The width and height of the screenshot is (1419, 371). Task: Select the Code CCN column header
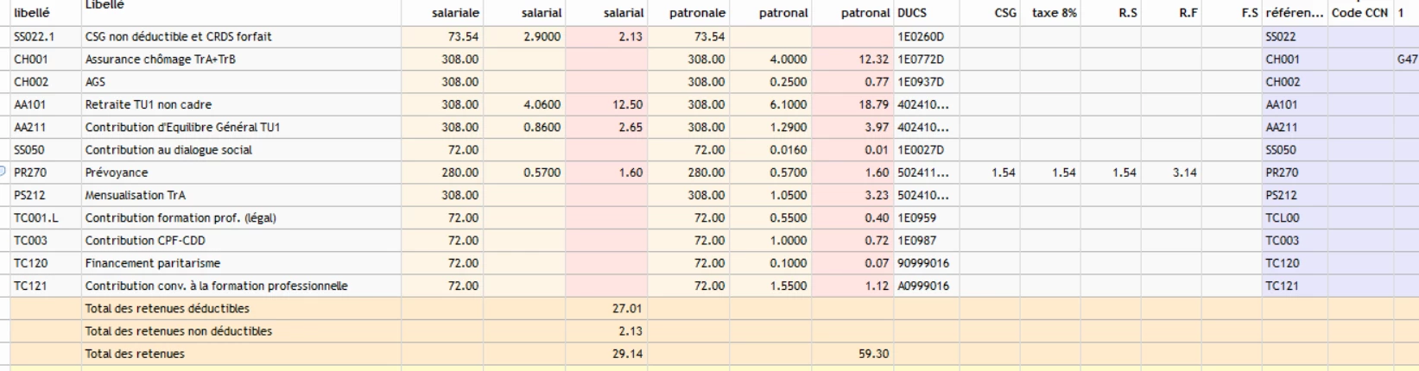(1359, 13)
